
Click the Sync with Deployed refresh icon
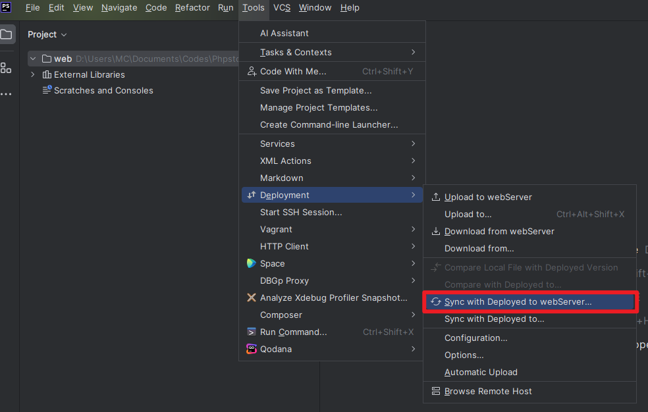pos(435,302)
